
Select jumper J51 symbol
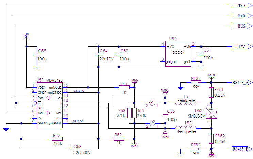[152, 104]
